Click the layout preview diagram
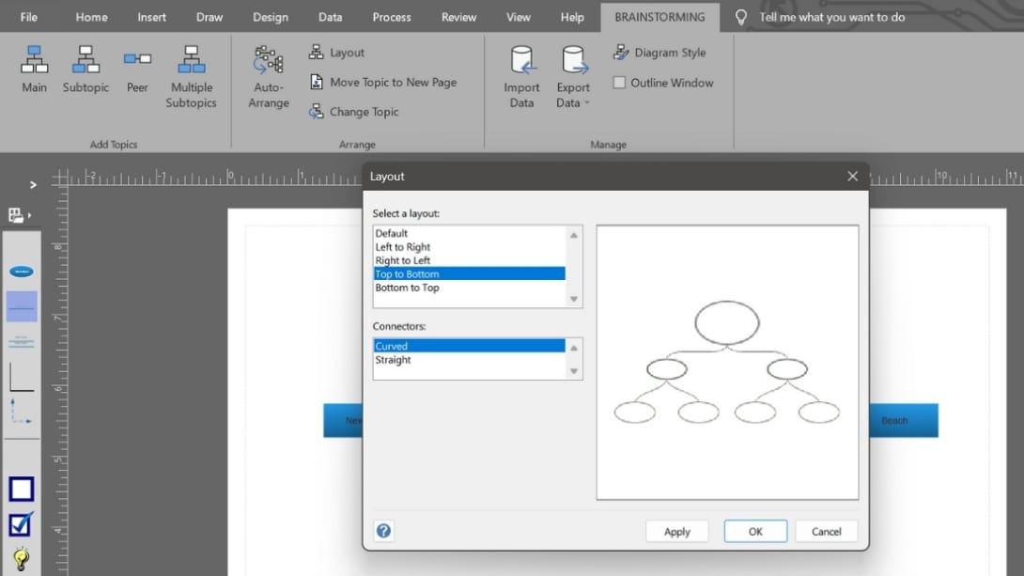Image resolution: width=1024 pixels, height=576 pixels. tap(727, 363)
